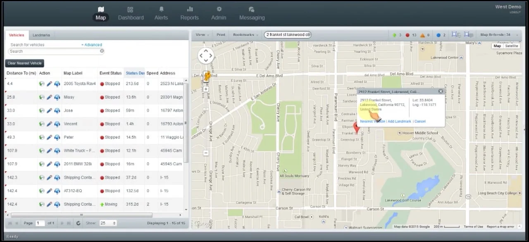Open the Alerts section

161,14
